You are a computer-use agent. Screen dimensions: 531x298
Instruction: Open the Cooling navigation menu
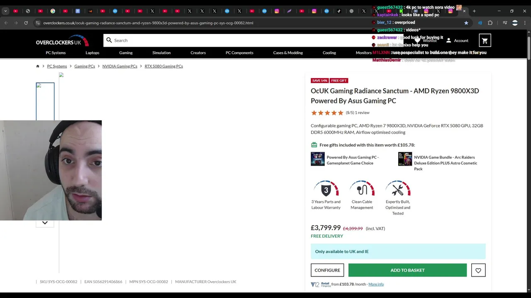coord(329,53)
